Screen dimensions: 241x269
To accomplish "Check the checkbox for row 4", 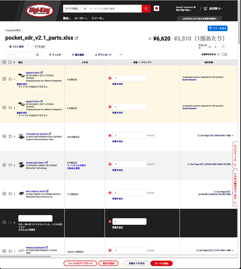I will pyautogui.click(x=10, y=165).
